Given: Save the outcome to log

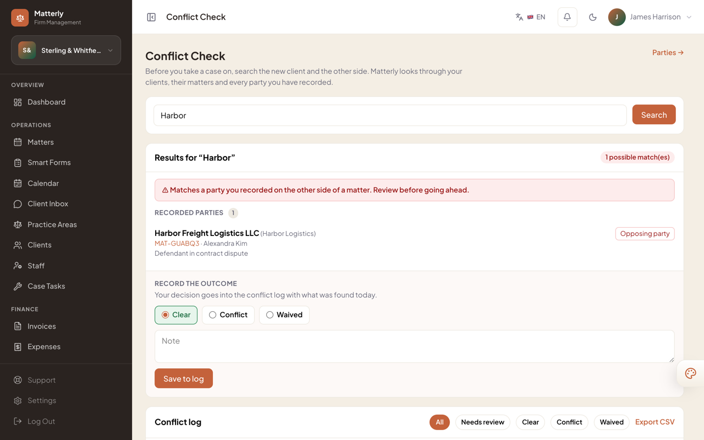Looking at the screenshot, I should coord(184,378).
